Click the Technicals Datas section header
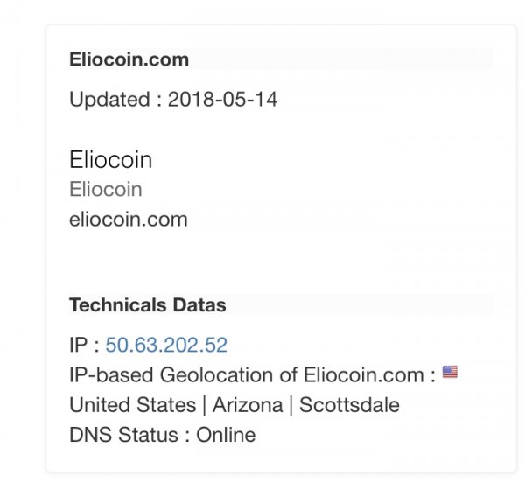 pos(148,305)
